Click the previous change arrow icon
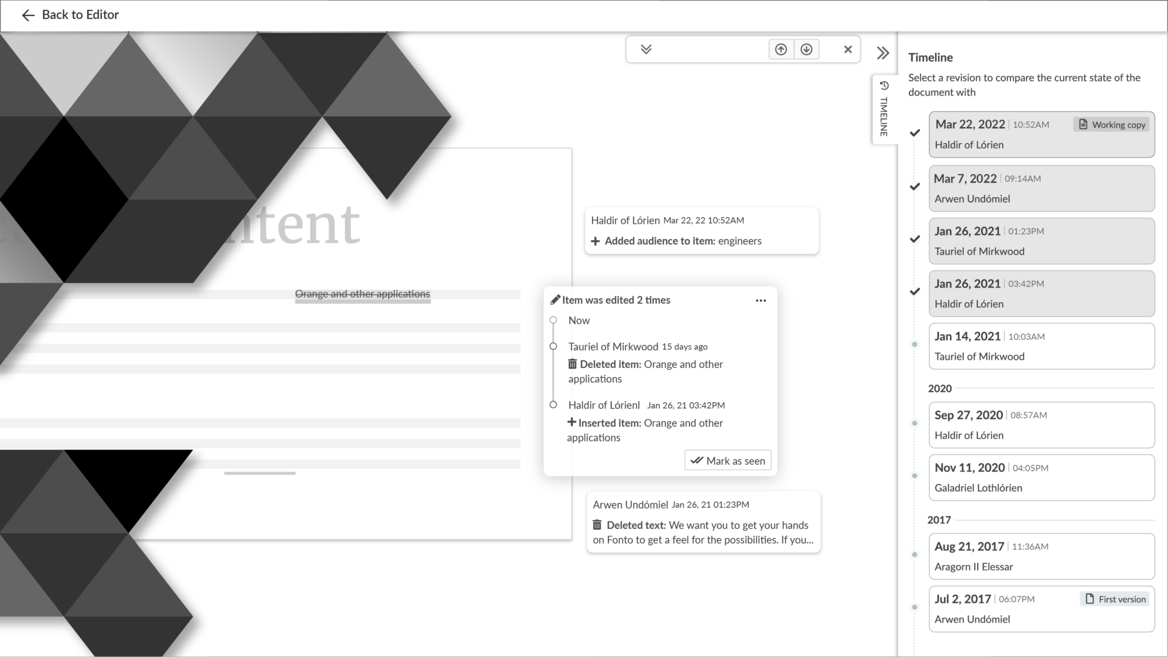Image resolution: width=1168 pixels, height=657 pixels. pyautogui.click(x=781, y=49)
